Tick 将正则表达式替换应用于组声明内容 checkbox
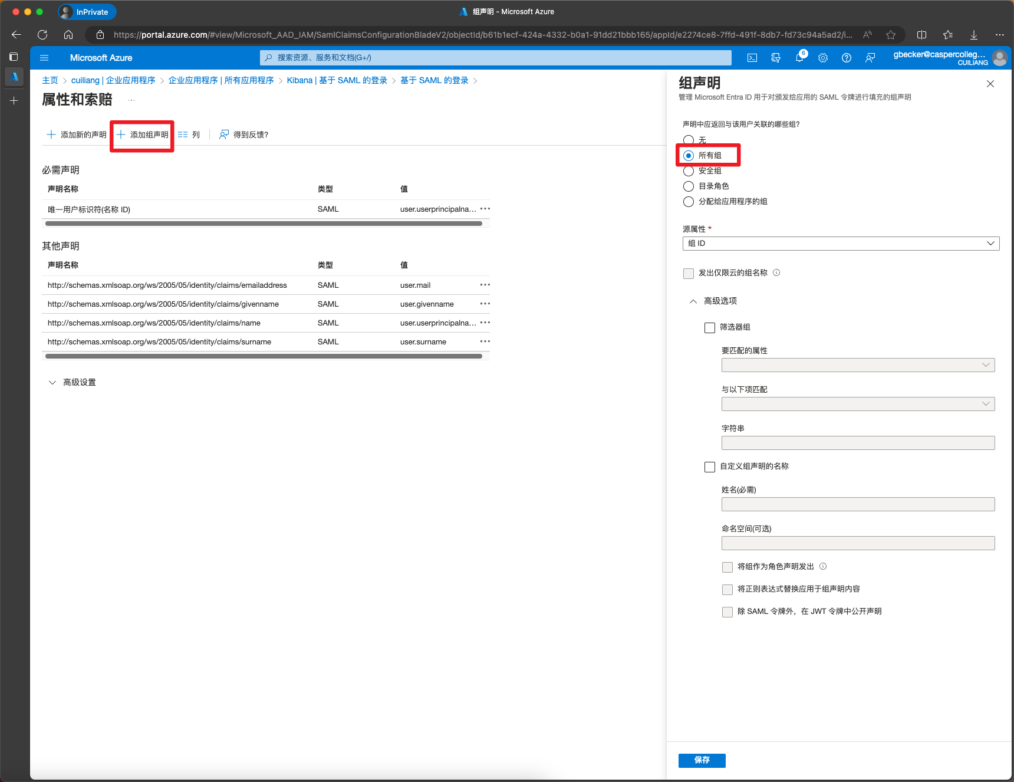1014x782 pixels. (727, 589)
